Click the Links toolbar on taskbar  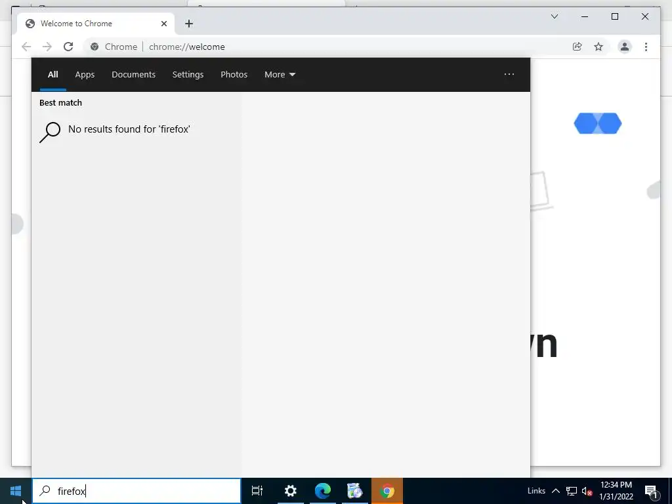[536, 491]
